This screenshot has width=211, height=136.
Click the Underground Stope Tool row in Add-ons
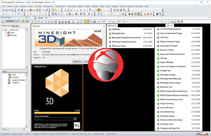(x=179, y=128)
